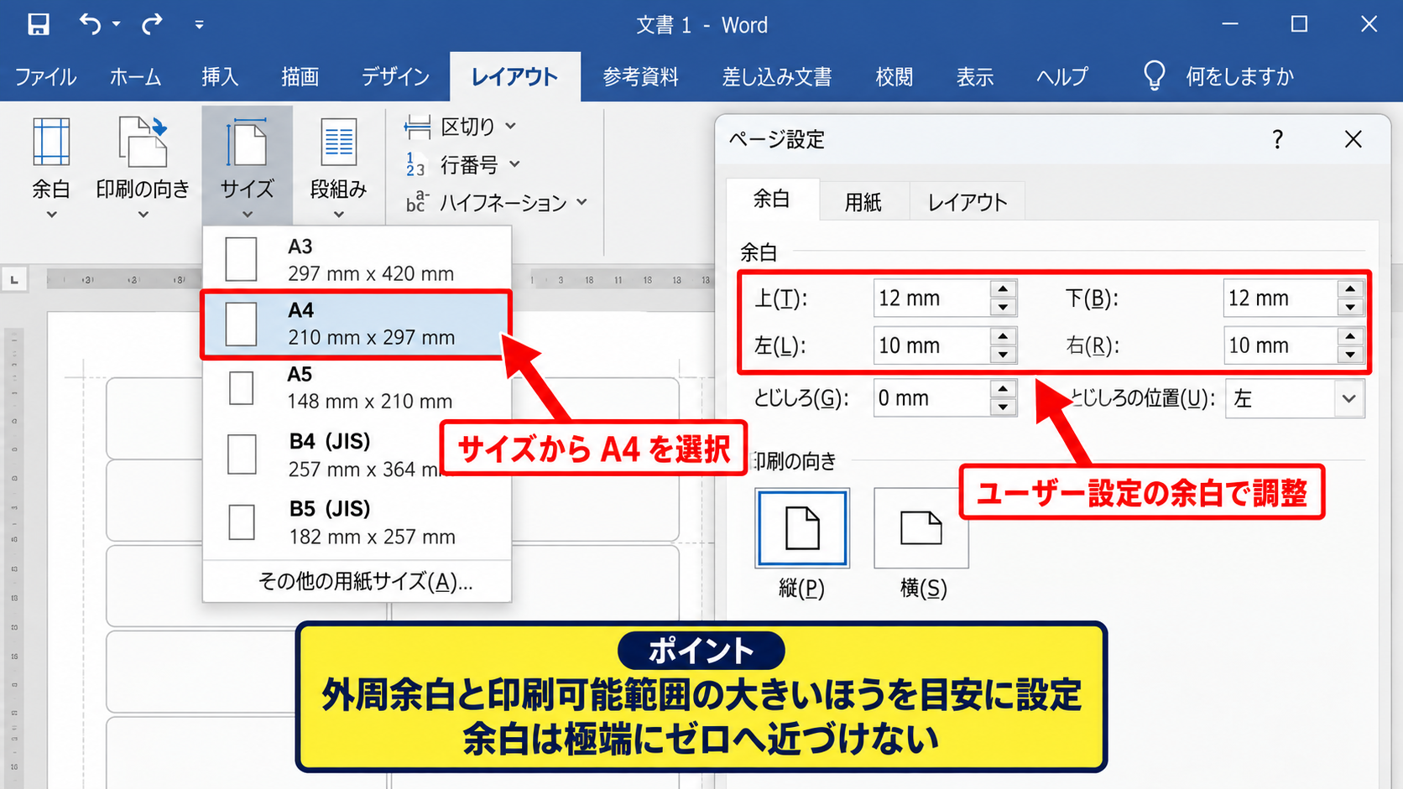Click the Save icon in title bar
This screenshot has width=1403, height=789.
pos(38,24)
